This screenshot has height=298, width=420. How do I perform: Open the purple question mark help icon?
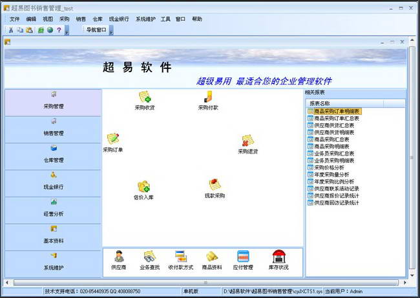(x=59, y=30)
